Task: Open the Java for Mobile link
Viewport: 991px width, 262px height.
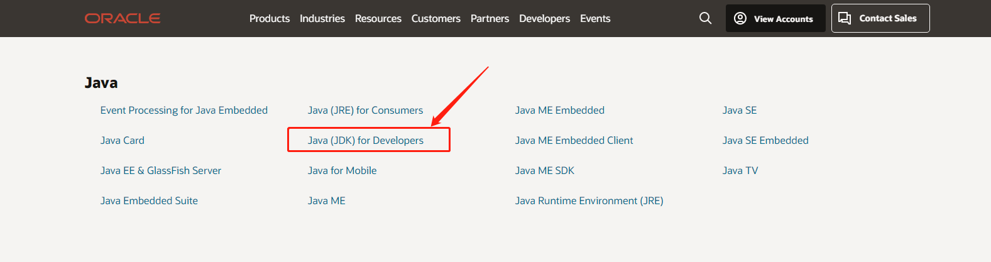Action: coord(342,170)
